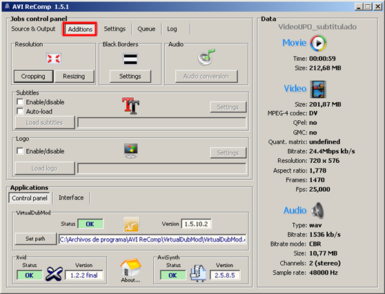Switch to the Log tab
This screenshot has width=385, height=294.
(x=172, y=29)
